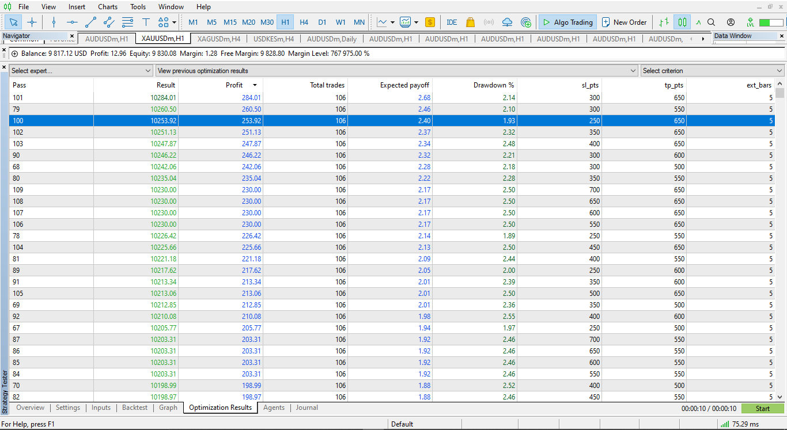This screenshot has height=430, width=787.
Task: Toggle Algo Trading on
Action: [x=567, y=22]
